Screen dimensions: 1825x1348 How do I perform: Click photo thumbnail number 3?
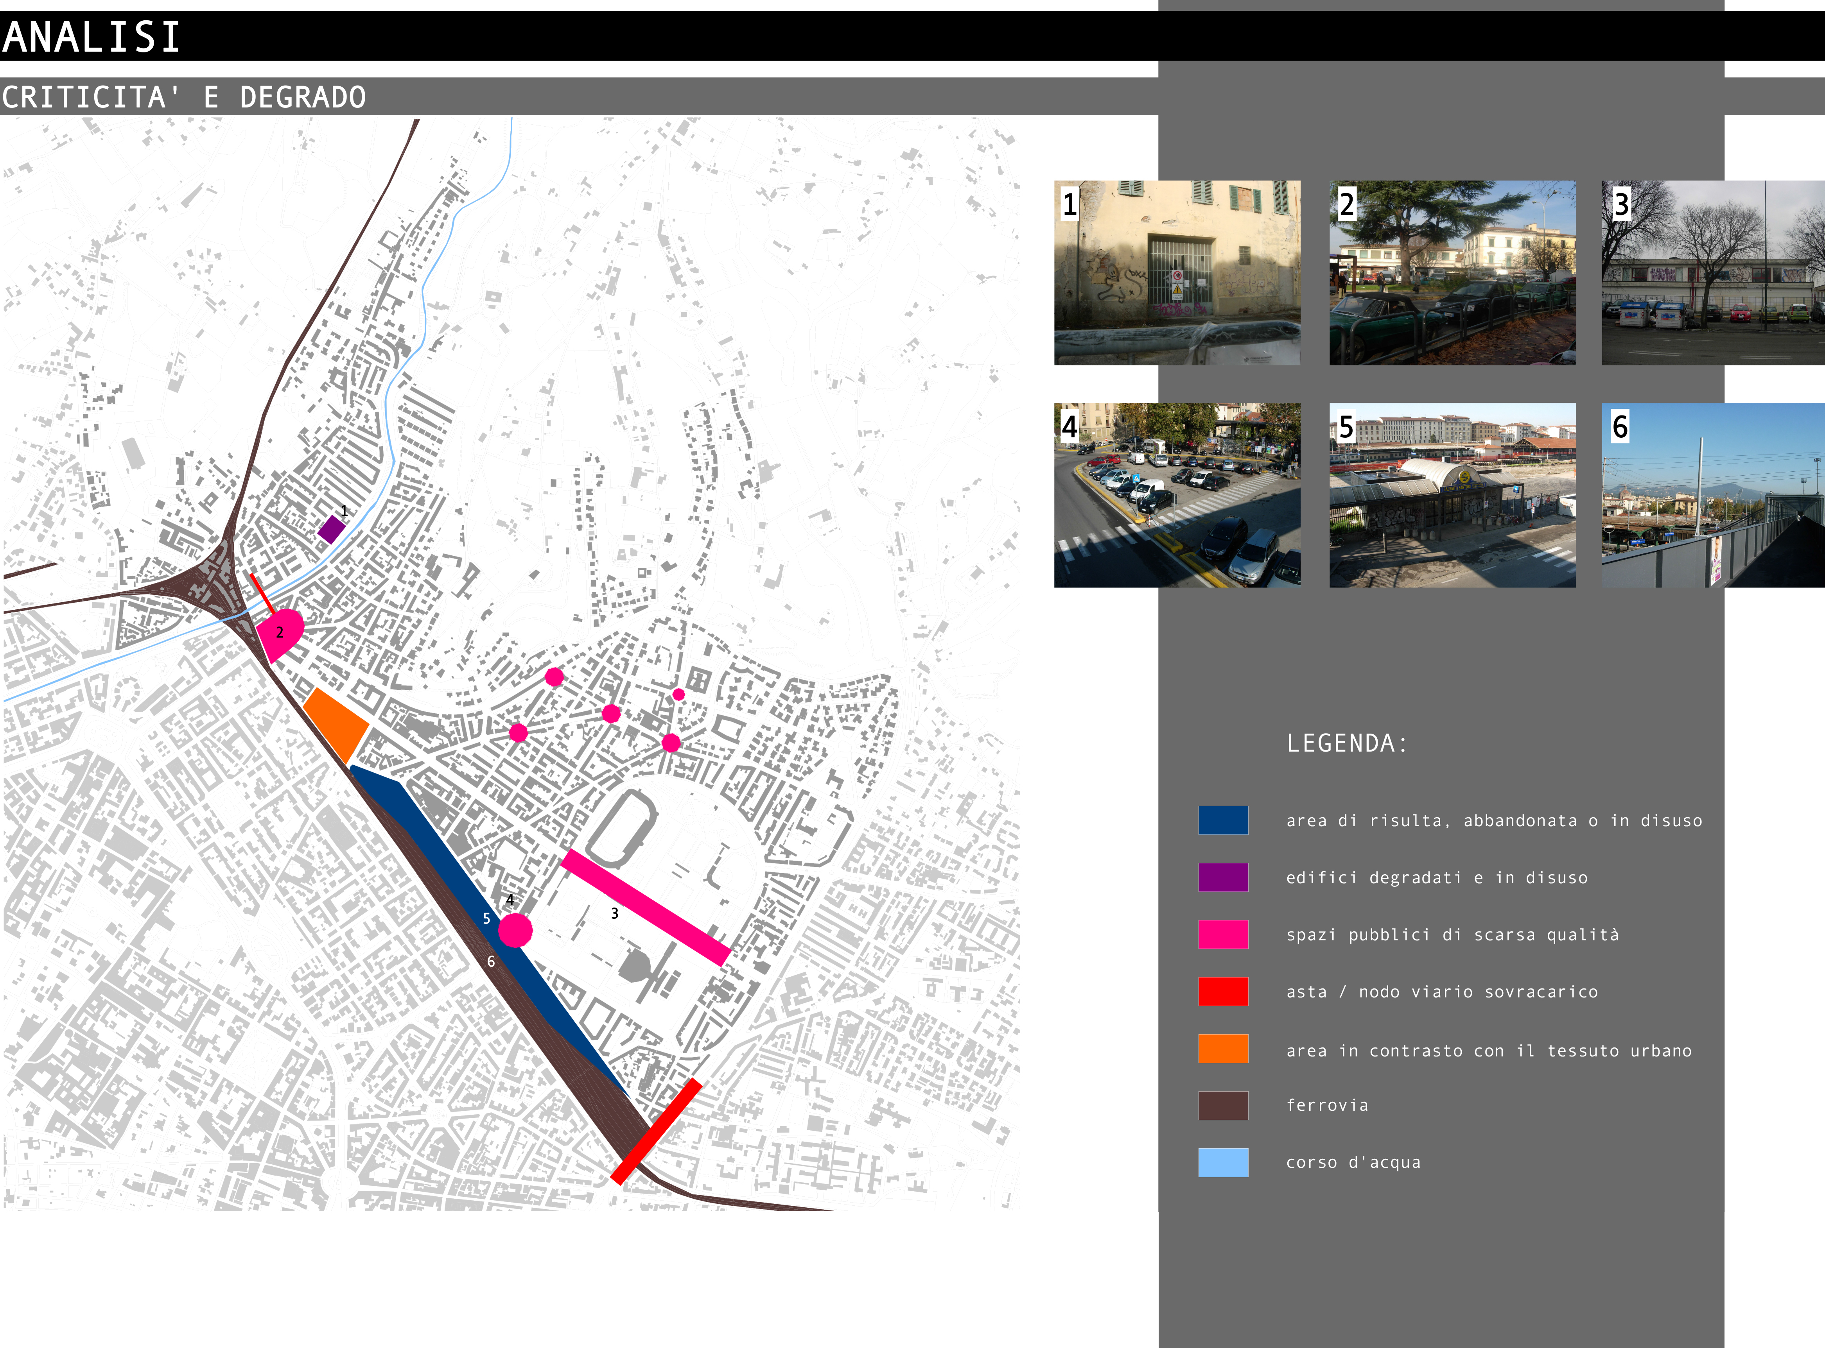tap(1712, 272)
